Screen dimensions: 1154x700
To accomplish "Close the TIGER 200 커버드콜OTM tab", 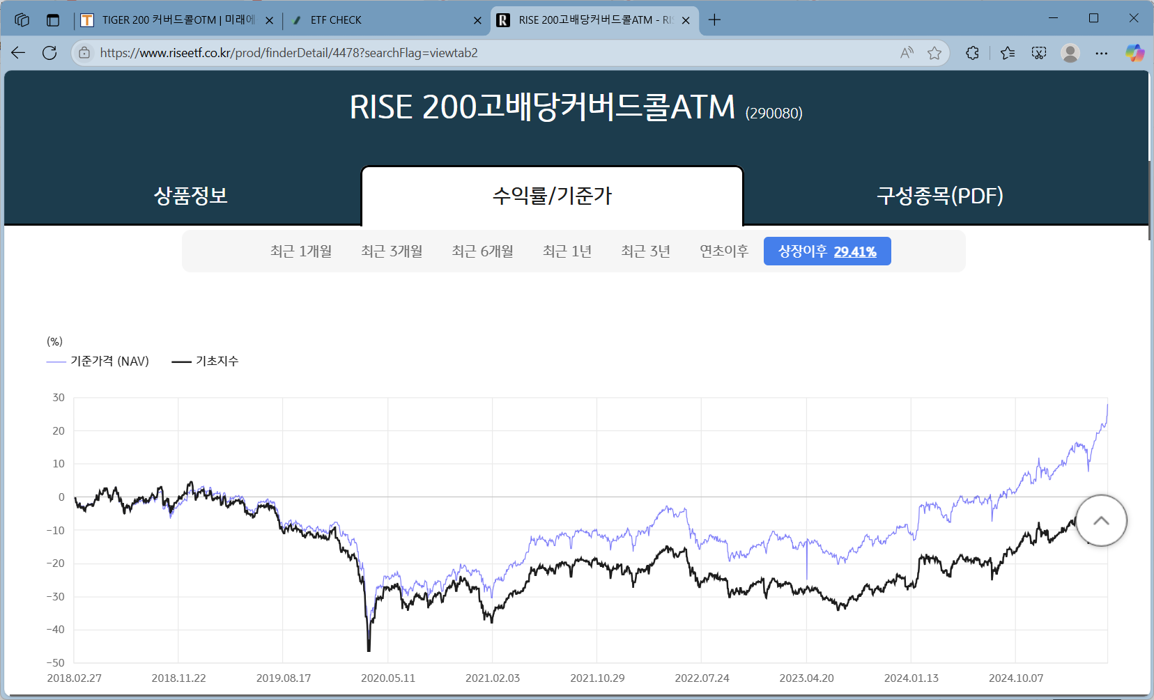I will click(x=270, y=21).
